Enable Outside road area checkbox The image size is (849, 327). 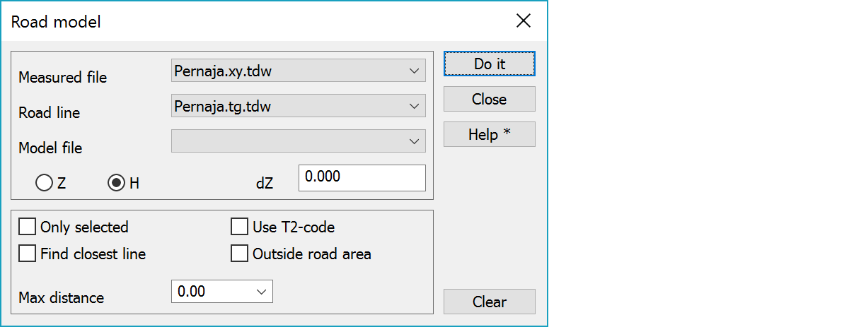pos(240,254)
